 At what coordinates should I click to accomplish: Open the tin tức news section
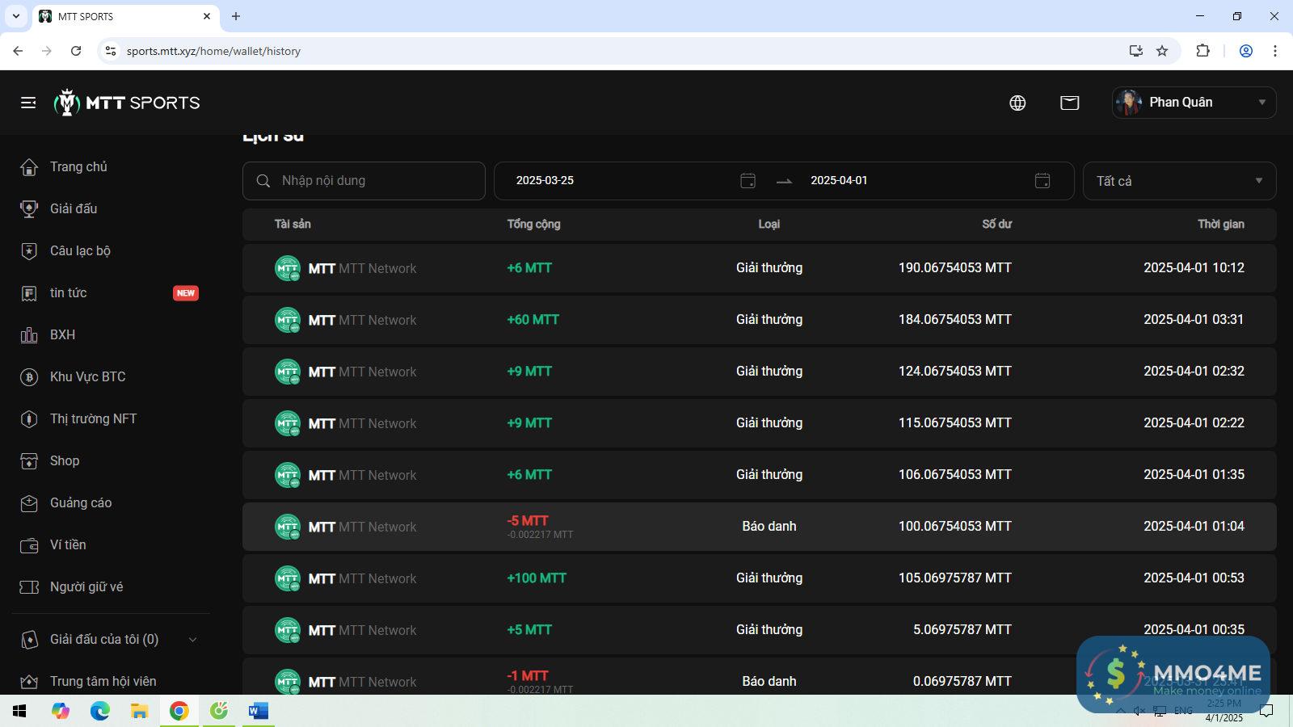point(68,293)
